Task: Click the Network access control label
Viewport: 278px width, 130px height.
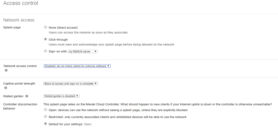Action: [20, 66]
